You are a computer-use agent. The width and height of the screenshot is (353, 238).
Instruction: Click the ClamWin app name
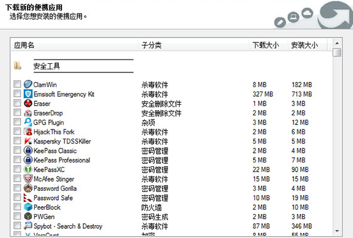(x=45, y=85)
